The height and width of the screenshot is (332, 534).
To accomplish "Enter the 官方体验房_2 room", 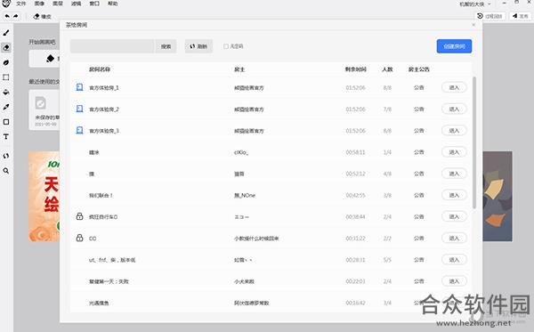I will point(454,109).
